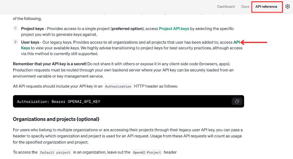This screenshot has width=293, height=159.
Task: Click the number 1 list badge
Action: (x=15, y=29)
